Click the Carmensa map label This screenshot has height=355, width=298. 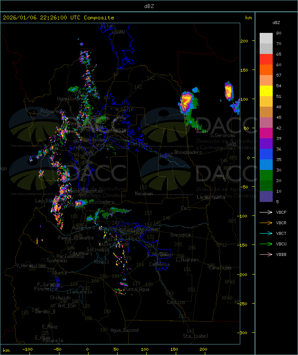(159, 264)
